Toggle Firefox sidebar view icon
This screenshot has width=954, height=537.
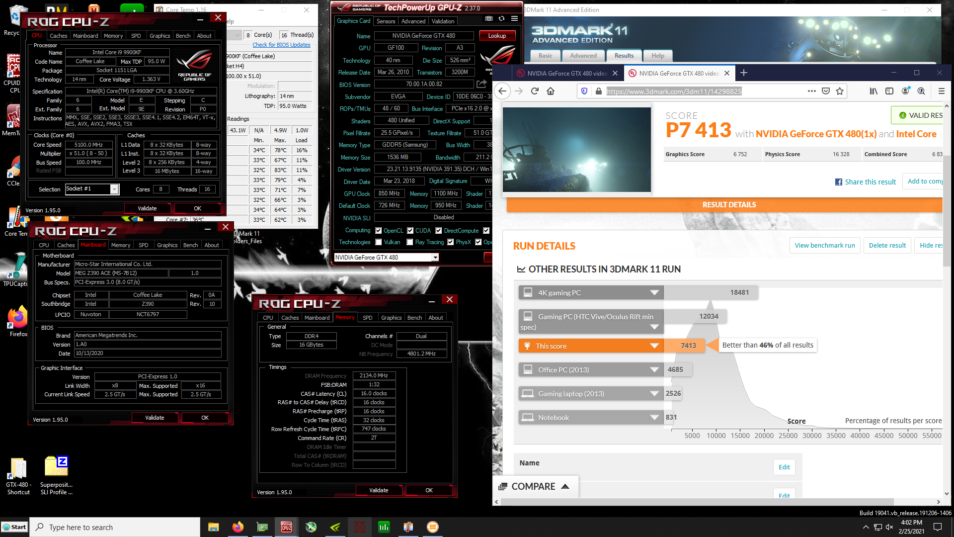[x=889, y=91]
